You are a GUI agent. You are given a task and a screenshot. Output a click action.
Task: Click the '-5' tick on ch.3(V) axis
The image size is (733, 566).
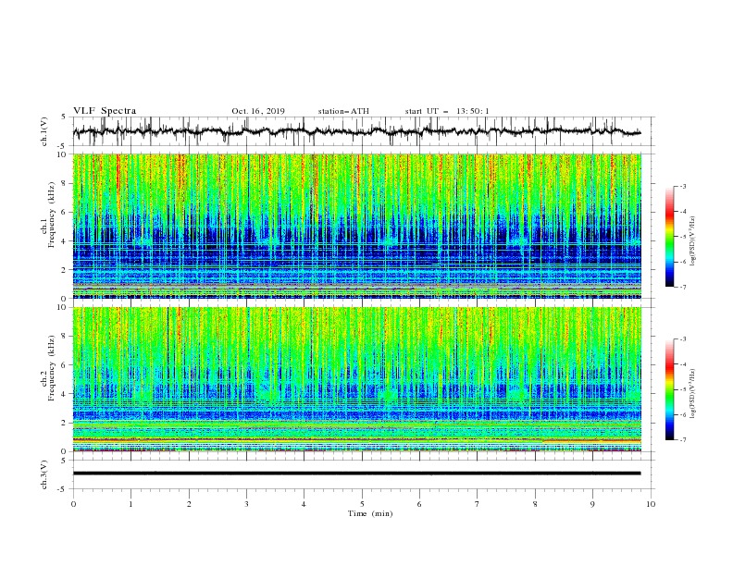(63, 489)
